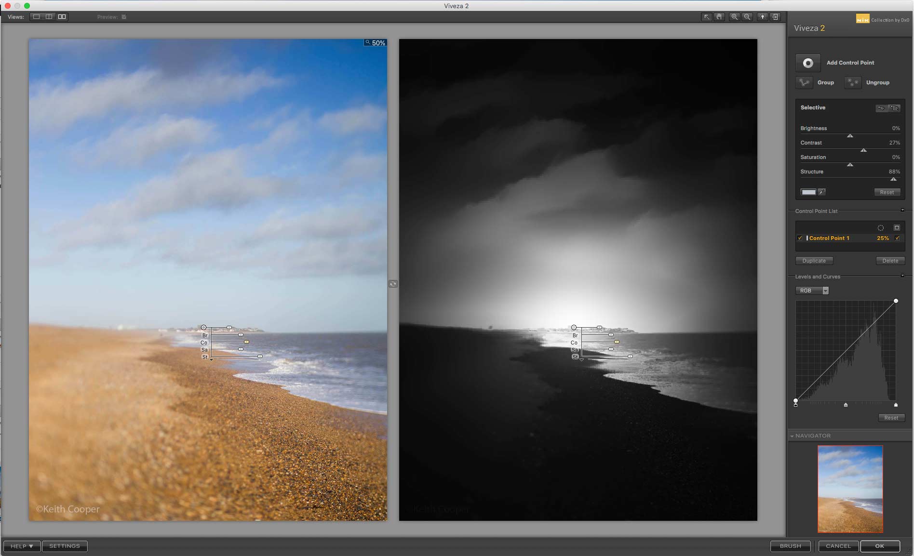The image size is (914, 556).
Task: Ungroup the control points
Action: click(853, 82)
